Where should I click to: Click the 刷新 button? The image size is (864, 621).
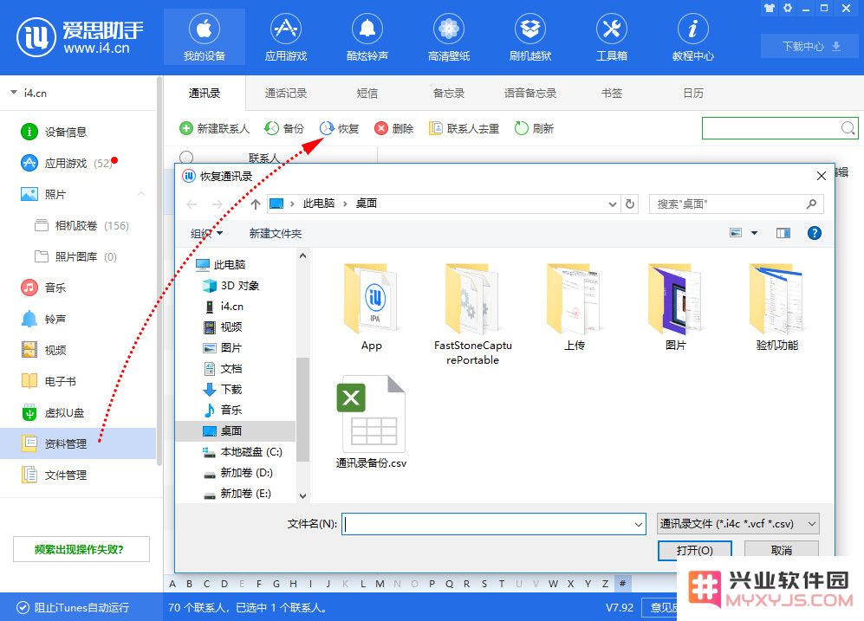tap(533, 128)
